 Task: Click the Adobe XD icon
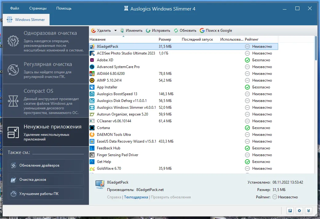click(x=92, y=60)
